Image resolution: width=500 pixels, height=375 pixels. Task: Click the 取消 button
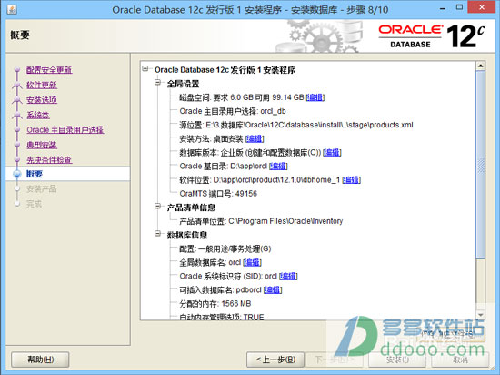pos(460,360)
